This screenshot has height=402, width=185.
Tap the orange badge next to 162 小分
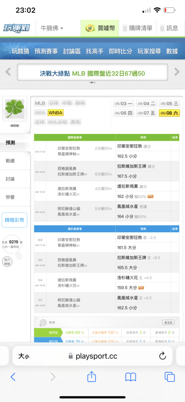click(x=150, y=197)
